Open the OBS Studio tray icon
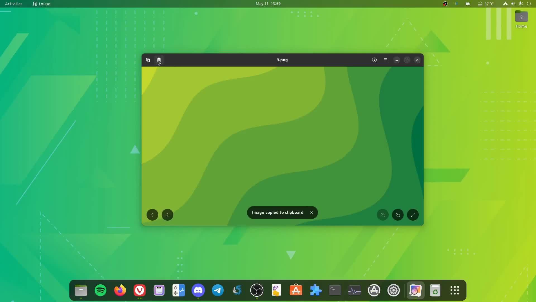Screen dimensions: 536x302 (446, 4)
